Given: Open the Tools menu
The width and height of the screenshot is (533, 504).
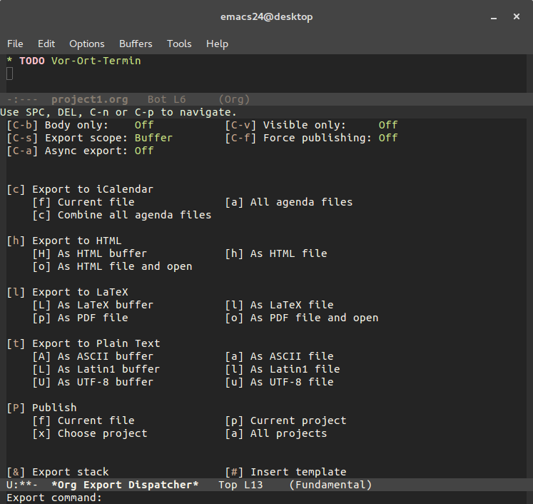Looking at the screenshot, I should [x=179, y=44].
